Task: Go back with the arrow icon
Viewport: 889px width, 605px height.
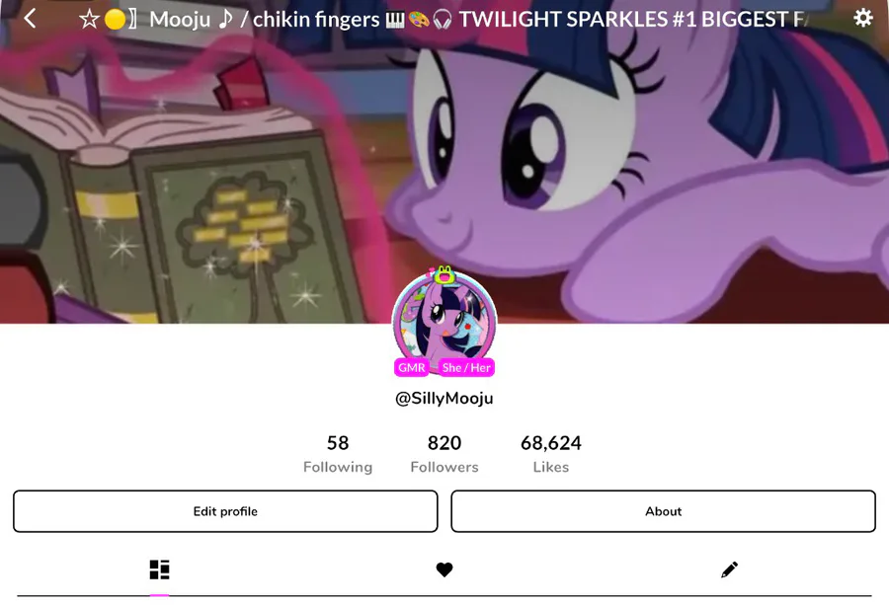Action: pos(30,19)
